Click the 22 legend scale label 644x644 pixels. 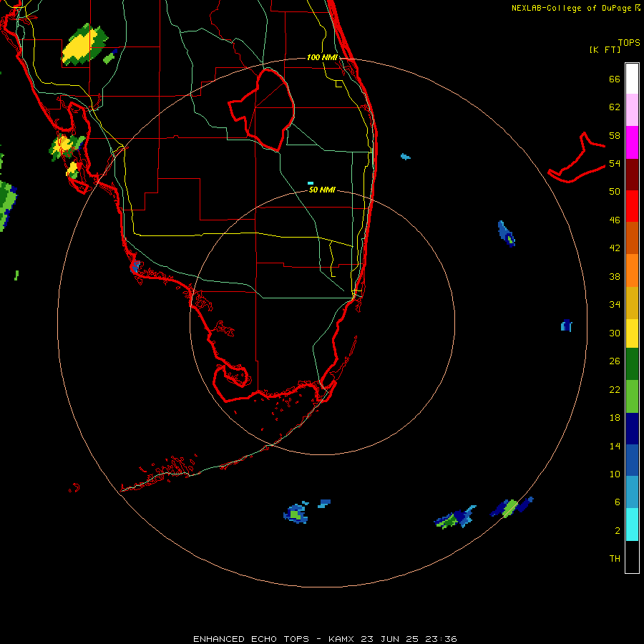tap(615, 389)
